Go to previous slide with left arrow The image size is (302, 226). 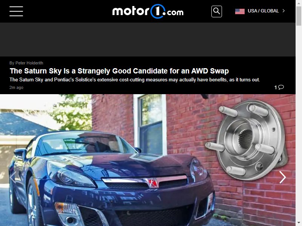[13, 177]
